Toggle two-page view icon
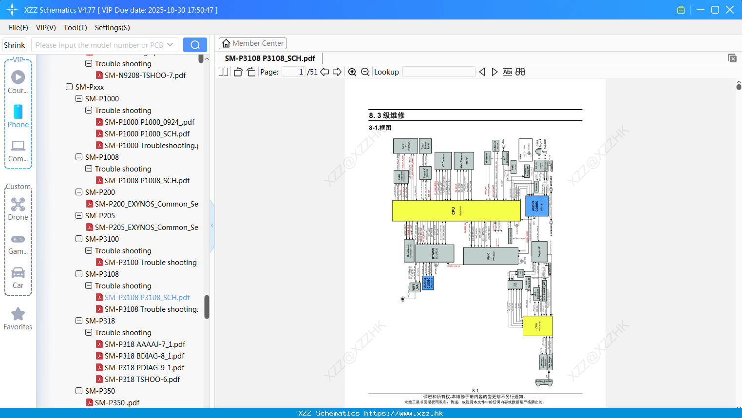Screen dimensions: 742x418 point(223,72)
